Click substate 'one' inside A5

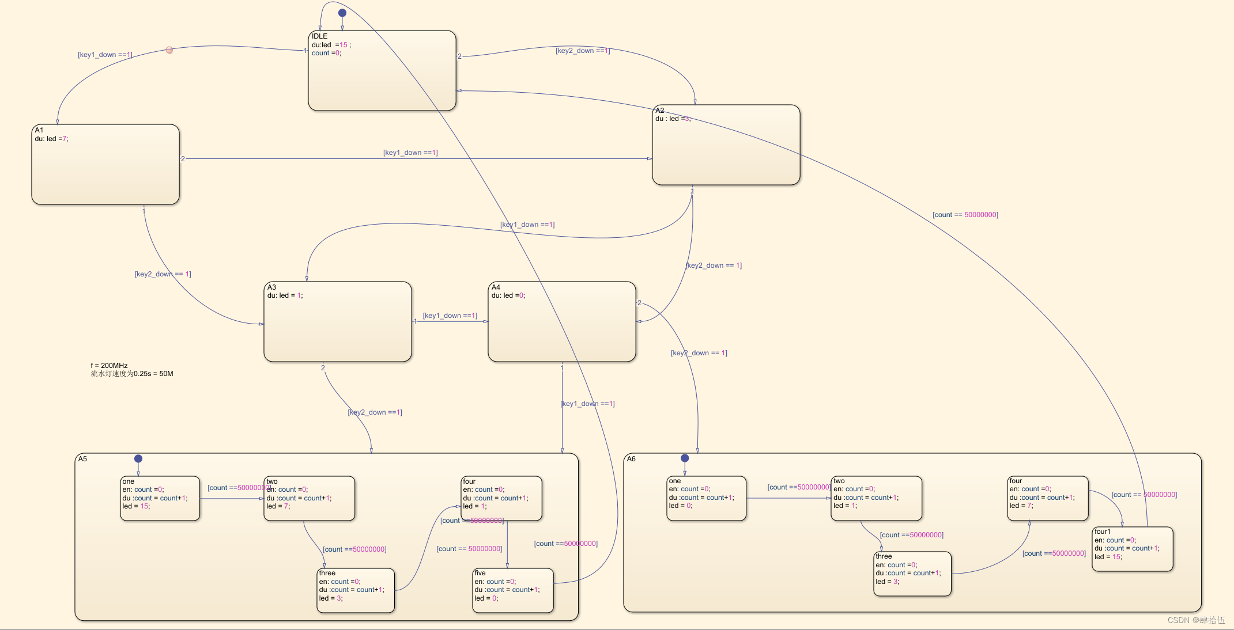point(160,498)
